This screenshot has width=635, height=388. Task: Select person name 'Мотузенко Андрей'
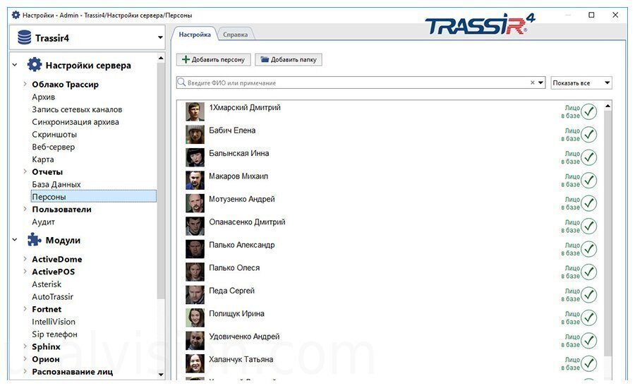pyautogui.click(x=242, y=199)
